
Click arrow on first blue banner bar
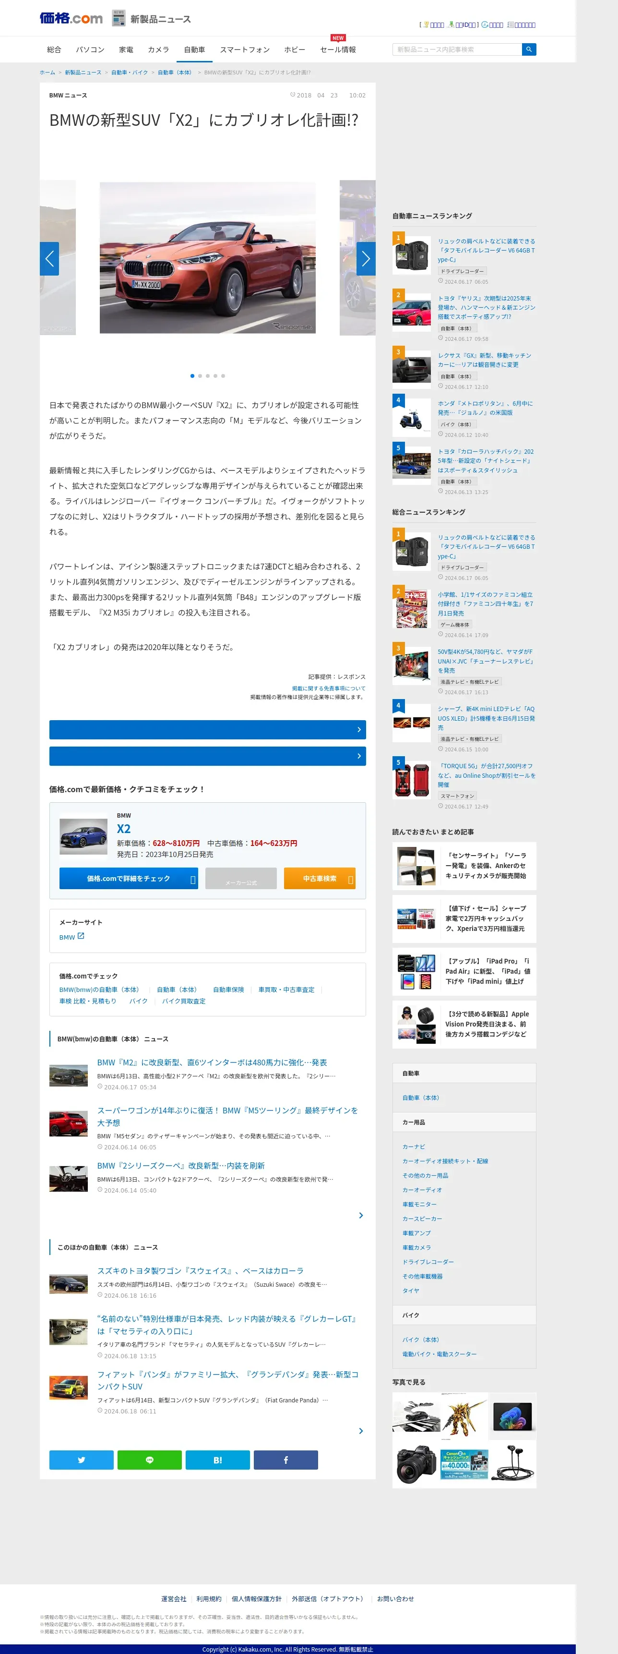click(359, 729)
